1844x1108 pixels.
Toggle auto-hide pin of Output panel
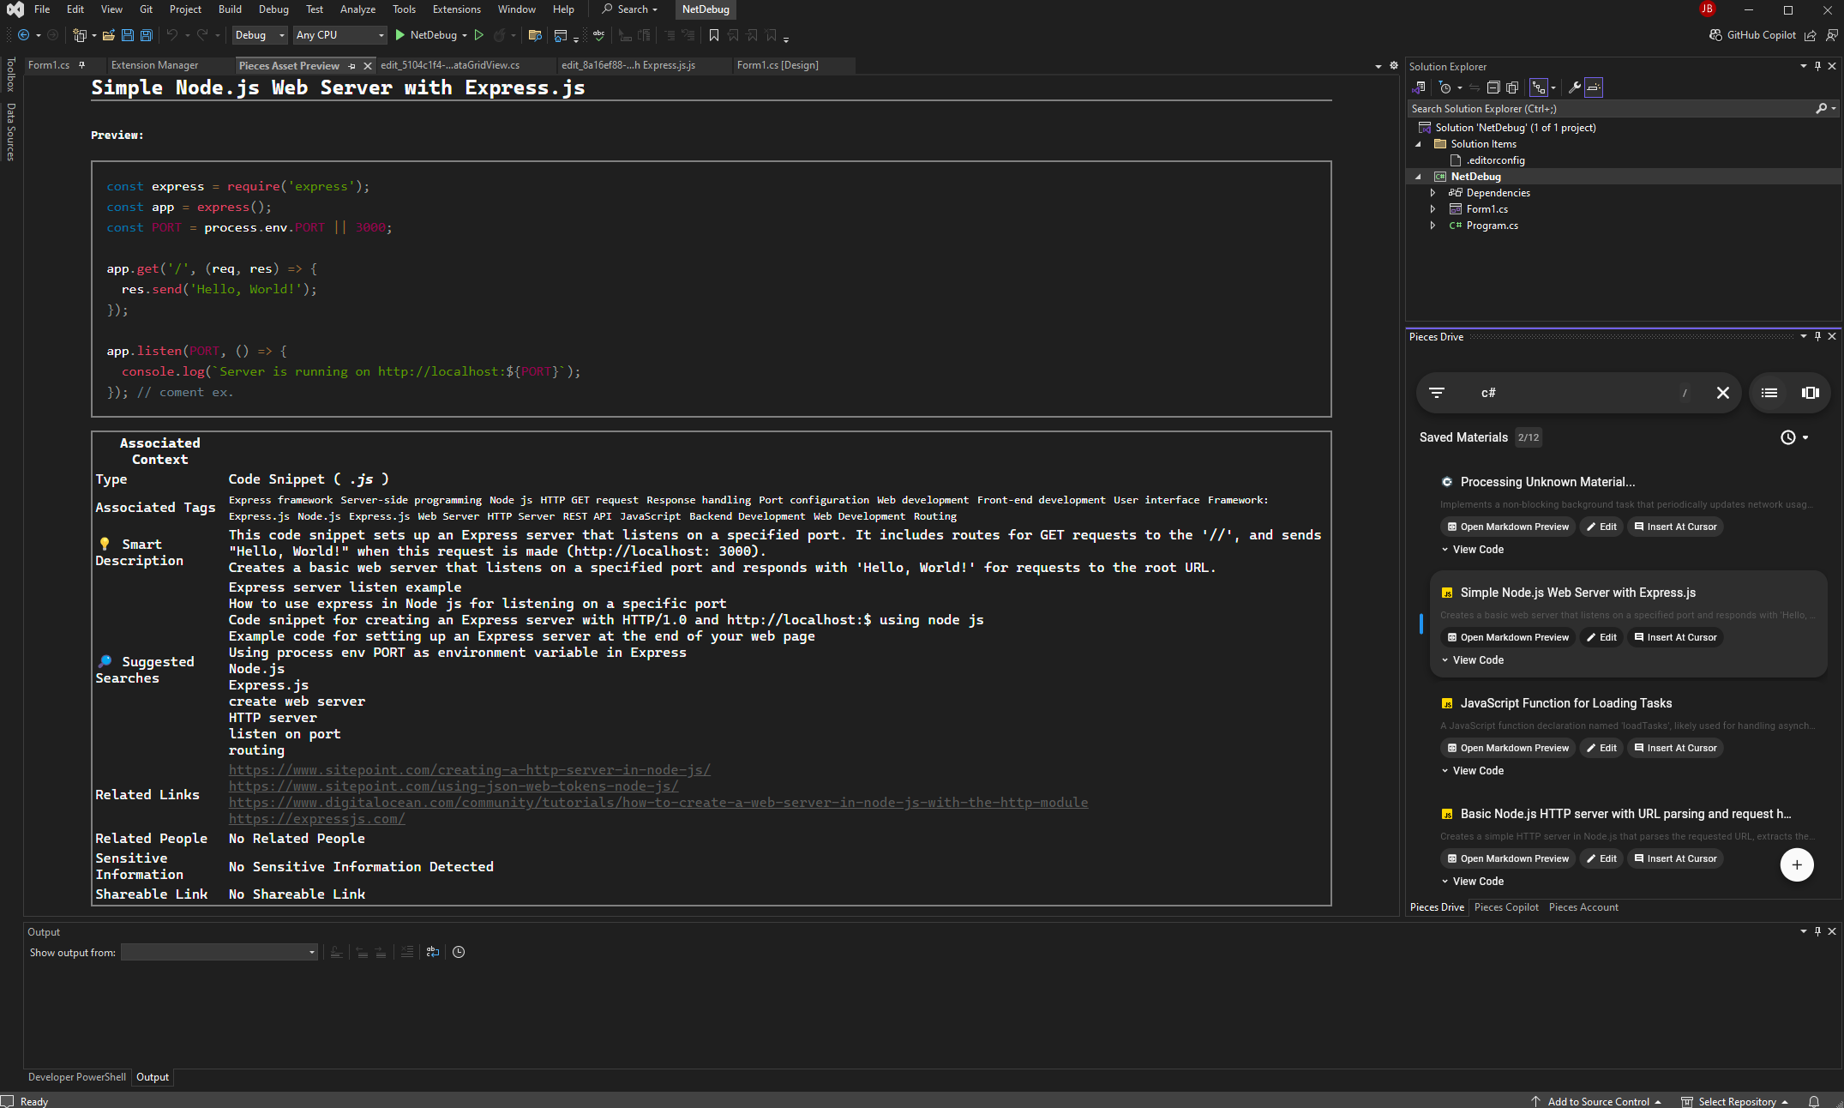click(1817, 931)
